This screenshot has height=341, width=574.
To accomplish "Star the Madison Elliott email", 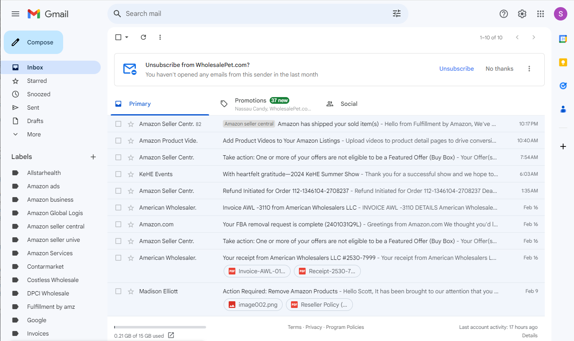I will tap(131, 291).
